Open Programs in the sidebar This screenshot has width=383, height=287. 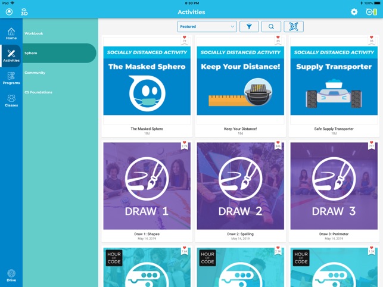tap(11, 78)
